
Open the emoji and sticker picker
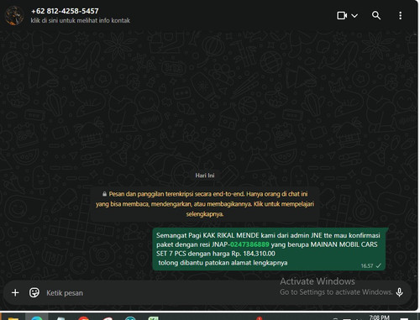tap(34, 293)
